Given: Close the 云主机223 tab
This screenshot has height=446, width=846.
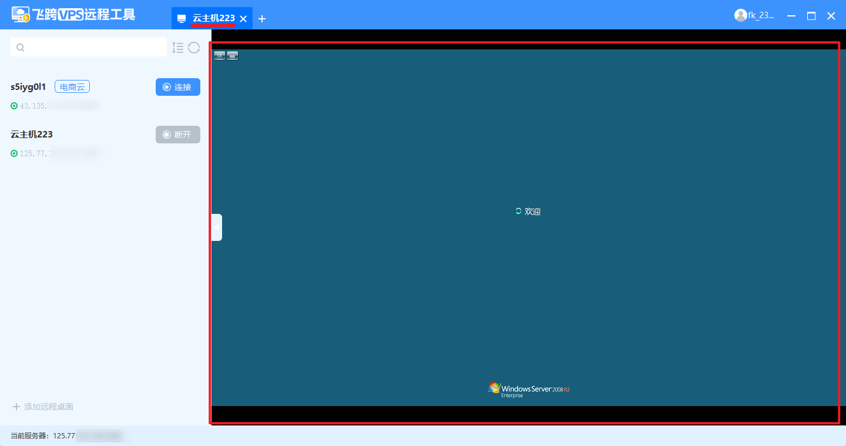Looking at the screenshot, I should coord(243,19).
